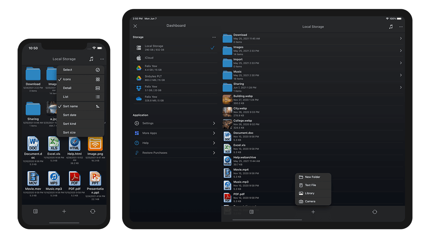Screen dimensions: 429x235
Task: Select the List view option
Action: click(80, 97)
